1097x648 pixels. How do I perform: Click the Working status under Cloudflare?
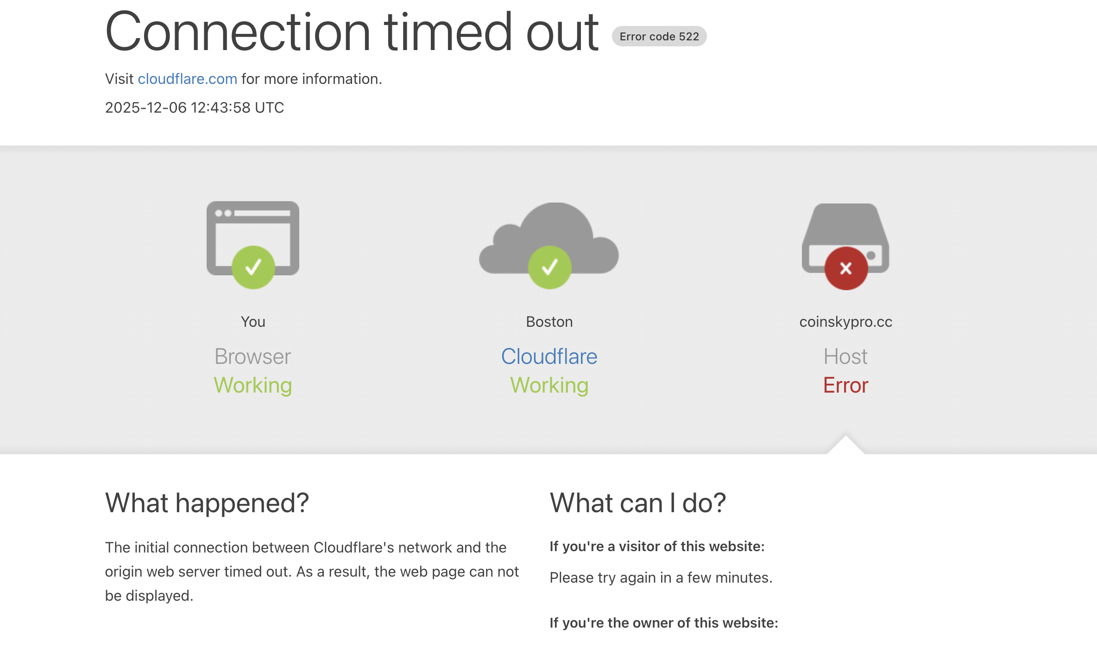(549, 385)
